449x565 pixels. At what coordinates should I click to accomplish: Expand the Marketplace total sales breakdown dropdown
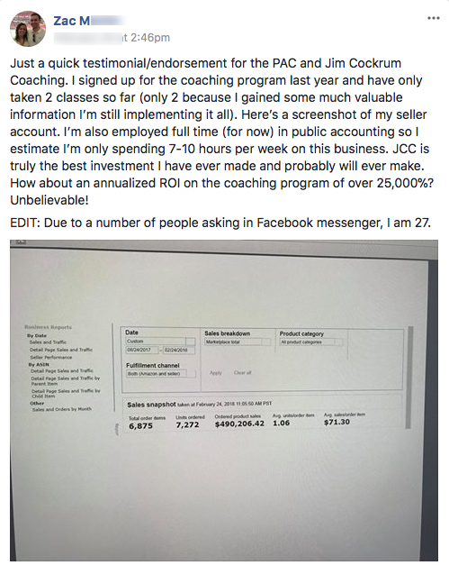point(238,342)
